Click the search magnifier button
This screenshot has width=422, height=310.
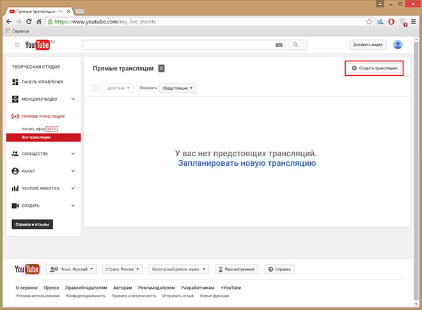296,45
